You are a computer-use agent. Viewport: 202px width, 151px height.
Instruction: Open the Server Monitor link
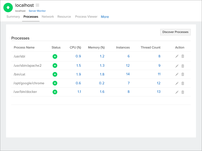point(37,11)
